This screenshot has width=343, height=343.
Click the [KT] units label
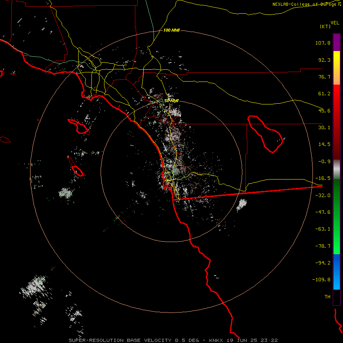tap(325, 26)
